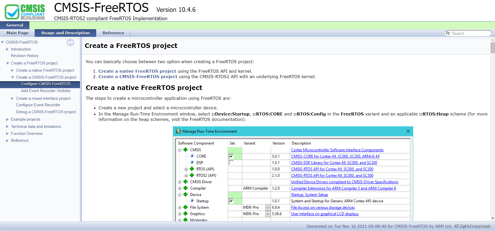
Task: Toggle the DSP component checkbox
Action: [x=231, y=163]
